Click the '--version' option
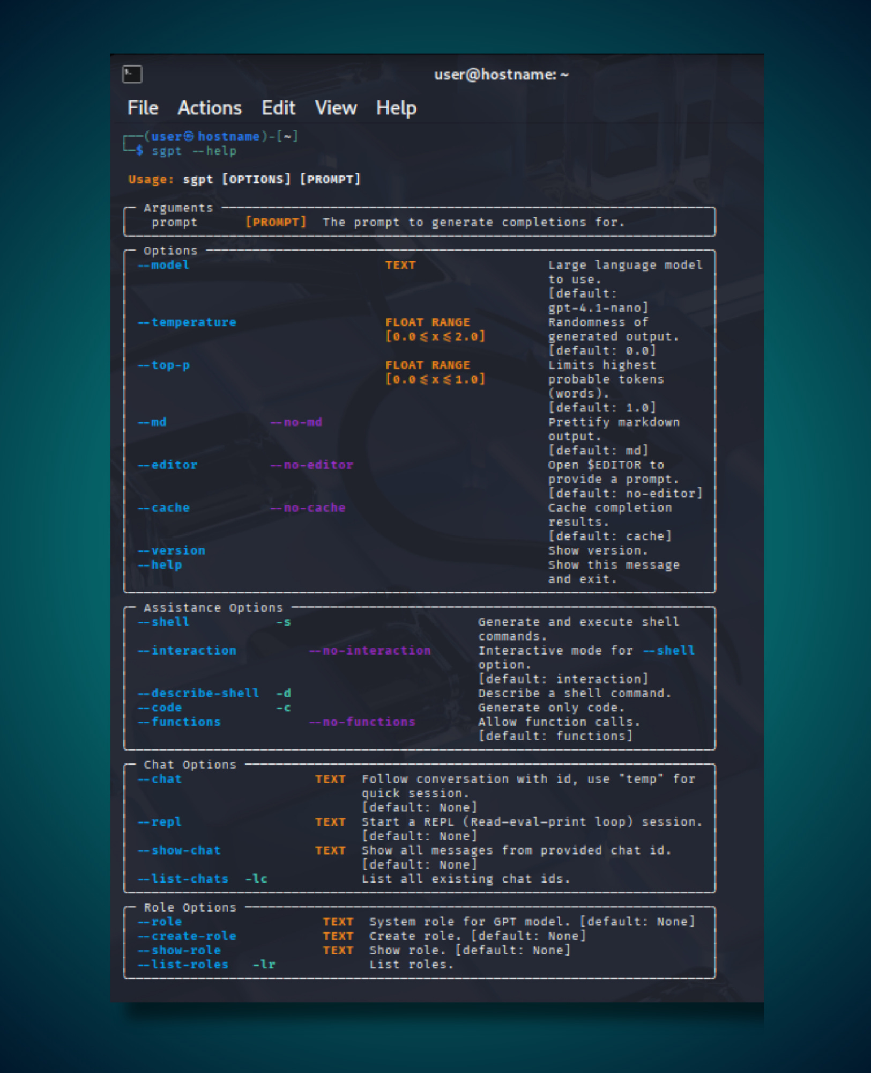Screen dimensions: 871x1073 point(172,550)
